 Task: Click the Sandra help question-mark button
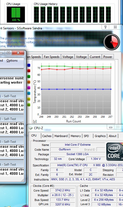coord(105,27)
